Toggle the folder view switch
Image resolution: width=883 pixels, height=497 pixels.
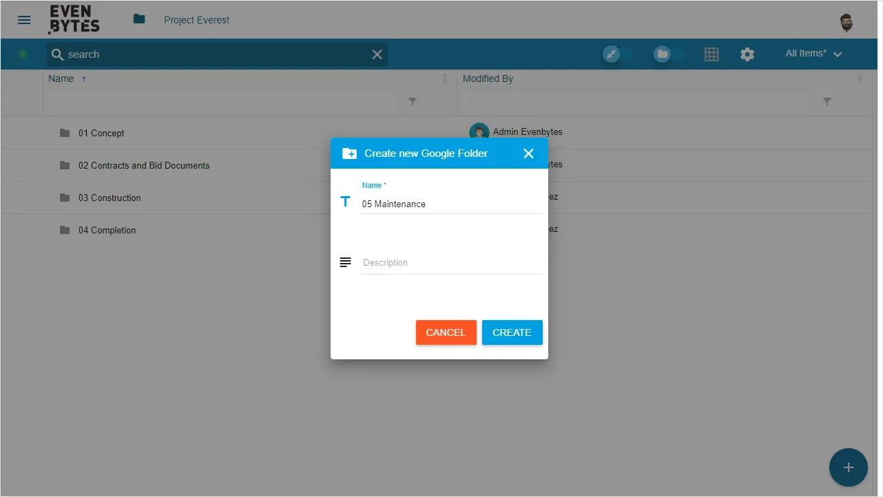point(669,54)
